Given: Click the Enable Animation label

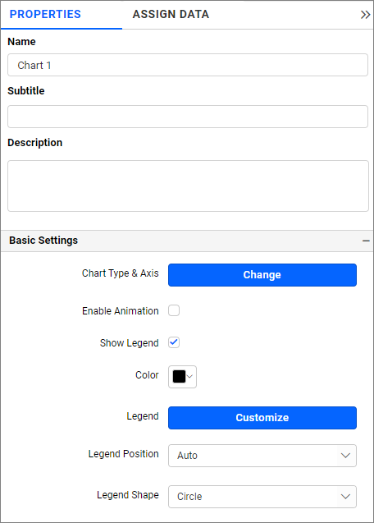Looking at the screenshot, I should pos(121,311).
